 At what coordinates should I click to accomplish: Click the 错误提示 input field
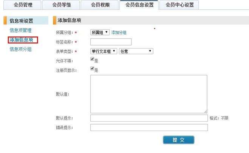tap(148, 127)
